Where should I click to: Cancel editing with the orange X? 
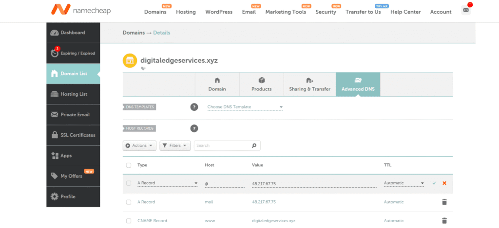pyautogui.click(x=444, y=183)
